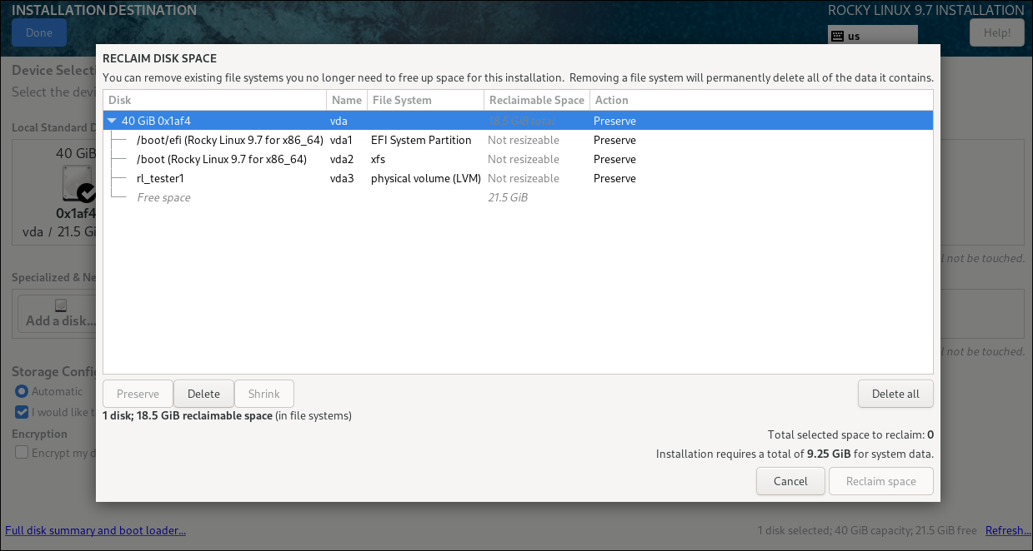Select the 0x1af4 hard disk icon
Viewport: 1033px width, 551px height.
tap(79, 184)
